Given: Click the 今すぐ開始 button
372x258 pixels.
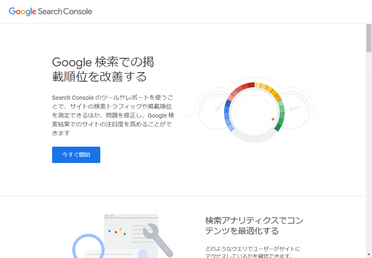Looking at the screenshot, I should [x=76, y=155].
